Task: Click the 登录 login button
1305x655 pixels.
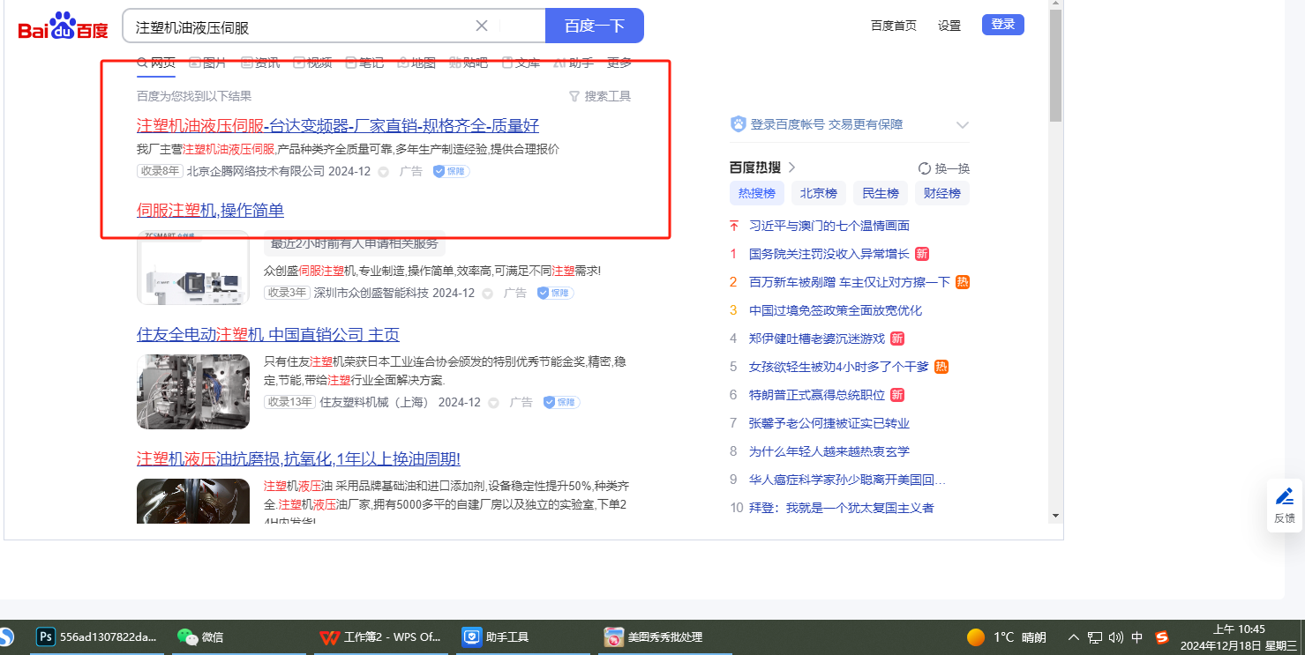Action: tap(1002, 25)
